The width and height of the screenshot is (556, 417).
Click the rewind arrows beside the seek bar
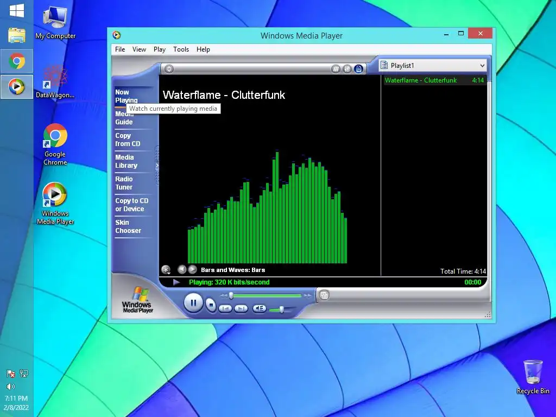223,295
